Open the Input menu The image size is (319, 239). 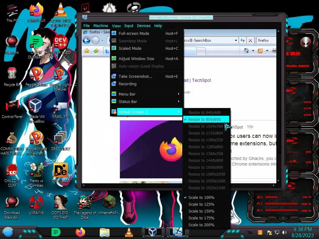tap(129, 26)
